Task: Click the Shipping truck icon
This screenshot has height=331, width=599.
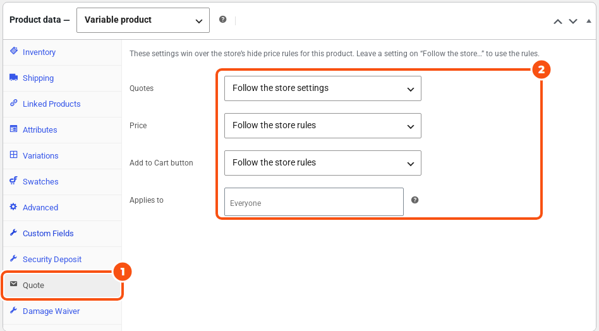Action: click(x=14, y=77)
